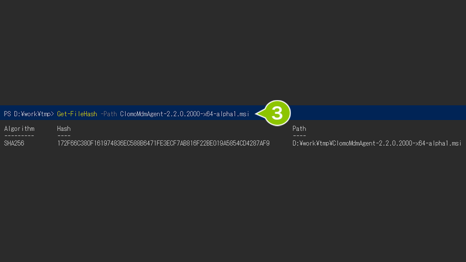Click the empty terminal area below the output
The height and width of the screenshot is (262, 466).
(233, 205)
